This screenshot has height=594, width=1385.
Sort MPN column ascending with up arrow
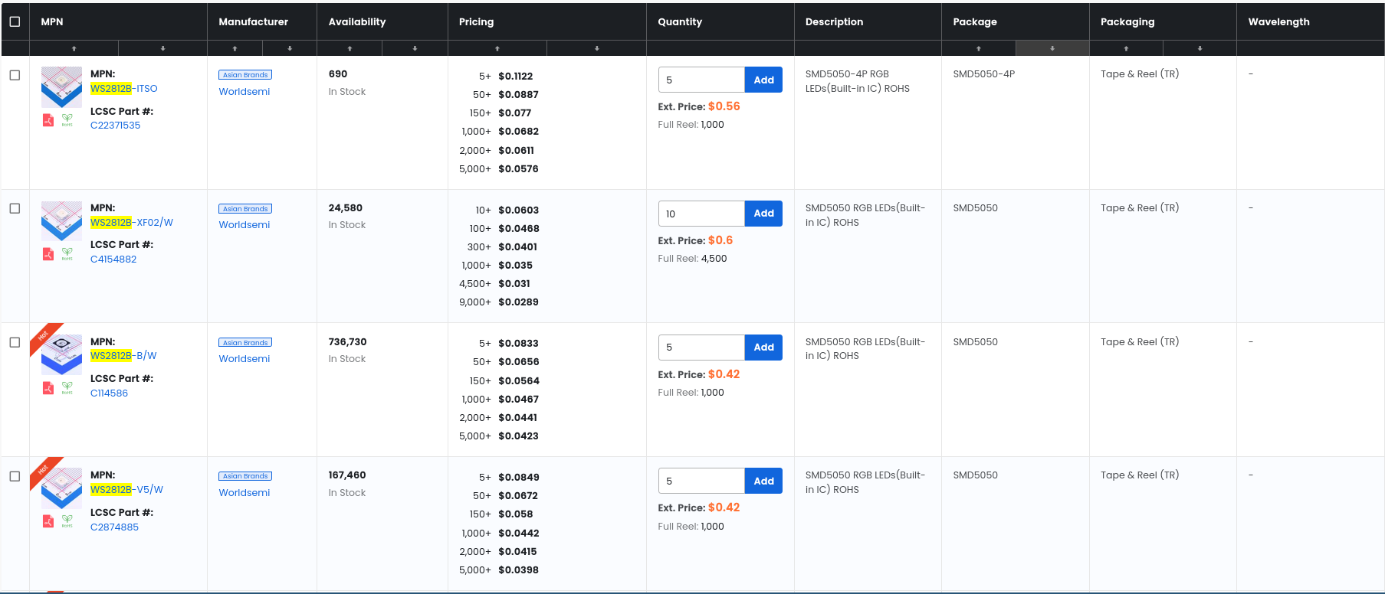click(74, 48)
